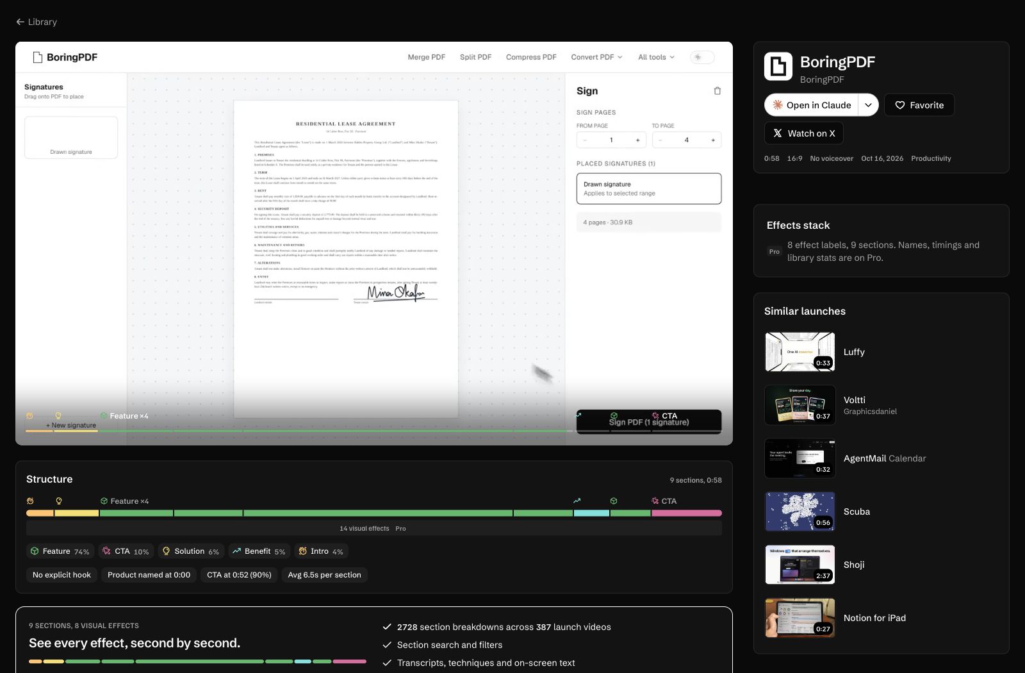Open the Convert PDF dropdown in the video

click(x=596, y=57)
